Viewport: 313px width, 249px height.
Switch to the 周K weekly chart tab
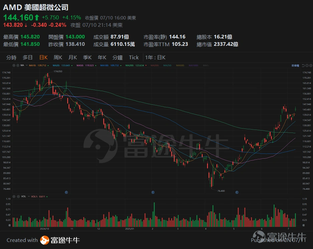click(57, 57)
